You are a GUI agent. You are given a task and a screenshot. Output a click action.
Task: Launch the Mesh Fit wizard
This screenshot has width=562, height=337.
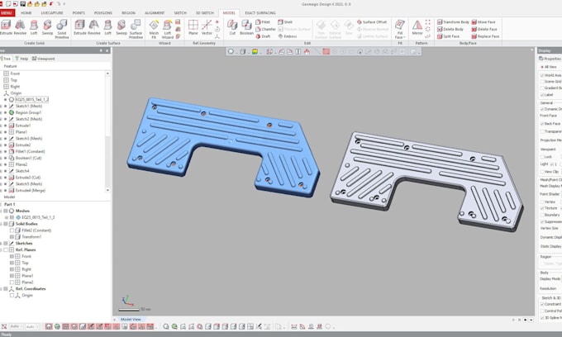[154, 29]
